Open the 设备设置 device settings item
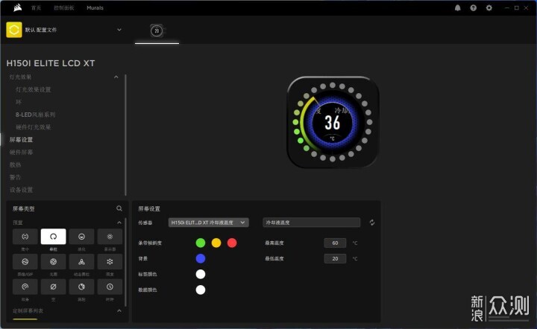This screenshot has width=537, height=329. 21,190
